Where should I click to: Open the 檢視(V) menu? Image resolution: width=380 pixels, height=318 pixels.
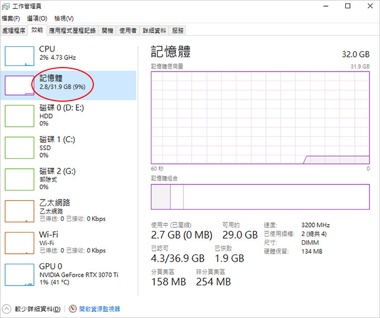click(x=64, y=18)
